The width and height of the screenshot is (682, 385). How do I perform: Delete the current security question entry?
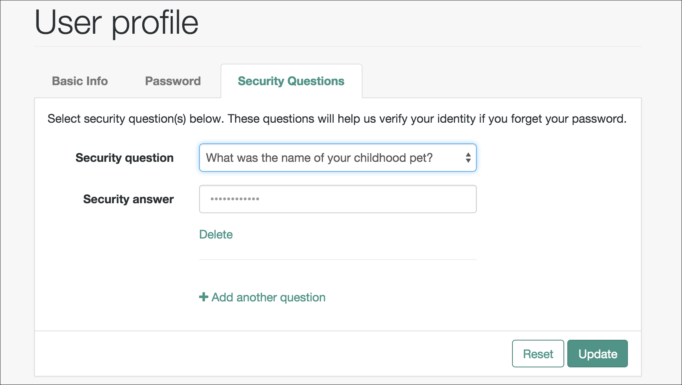point(216,234)
